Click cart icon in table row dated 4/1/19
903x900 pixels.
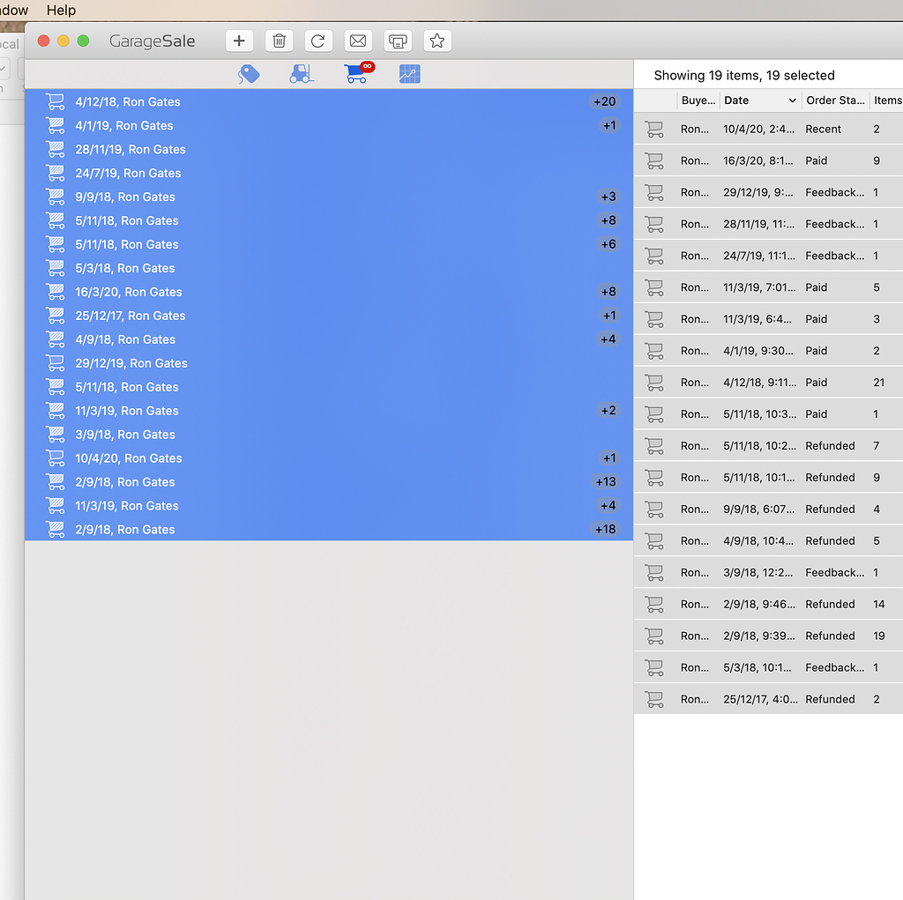tap(654, 351)
